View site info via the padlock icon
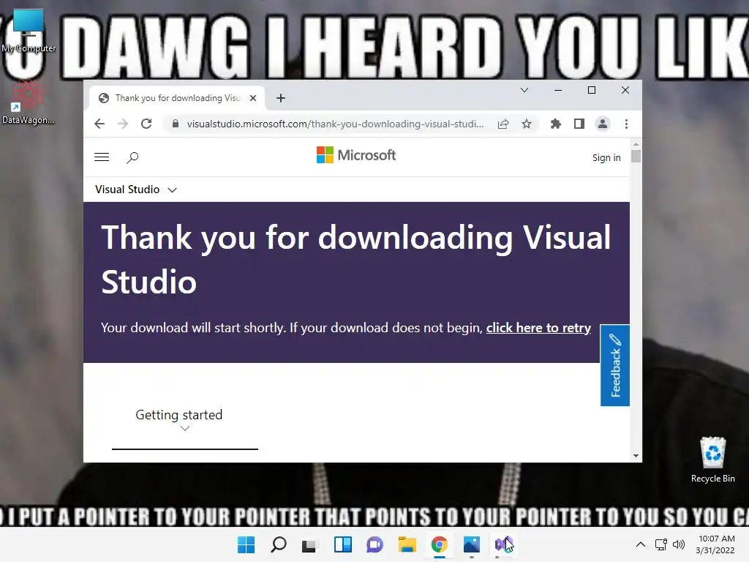This screenshot has height=562, width=749. click(176, 124)
